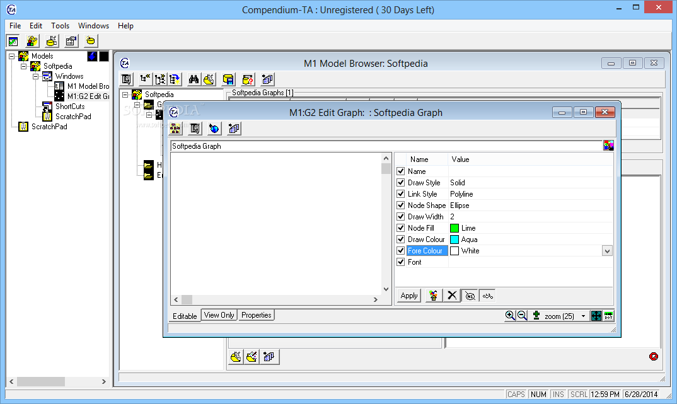Click the document select icon in Model Browser toolbar
Image resolution: width=677 pixels, height=404 pixels.
tap(126, 79)
